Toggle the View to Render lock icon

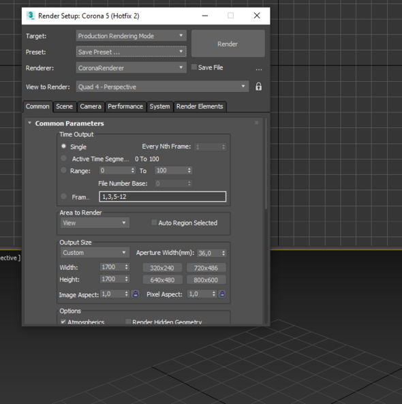(x=258, y=87)
